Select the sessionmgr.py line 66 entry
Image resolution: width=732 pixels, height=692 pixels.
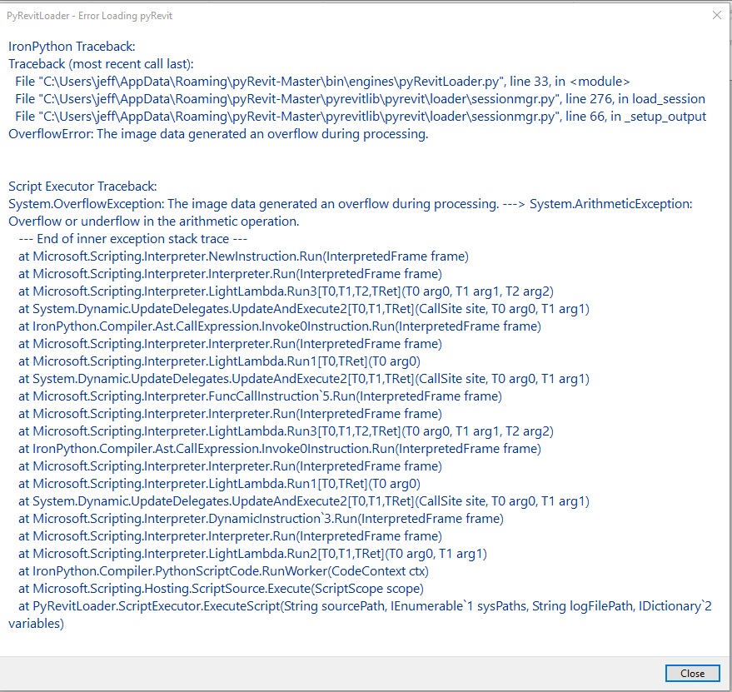pyautogui.click(x=358, y=116)
